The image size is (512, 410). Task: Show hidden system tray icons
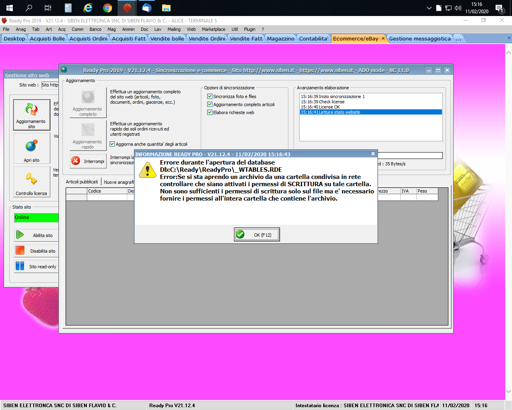coord(429,8)
